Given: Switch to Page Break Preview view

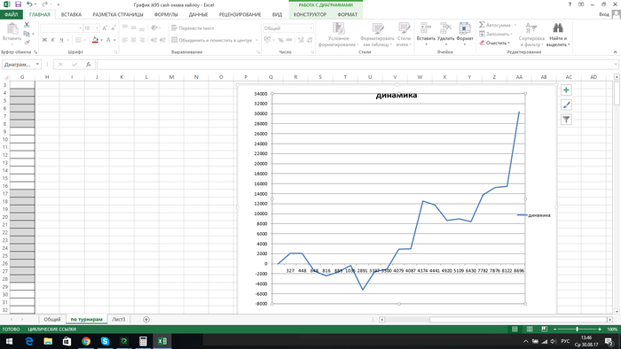Looking at the screenshot, I should (545, 329).
